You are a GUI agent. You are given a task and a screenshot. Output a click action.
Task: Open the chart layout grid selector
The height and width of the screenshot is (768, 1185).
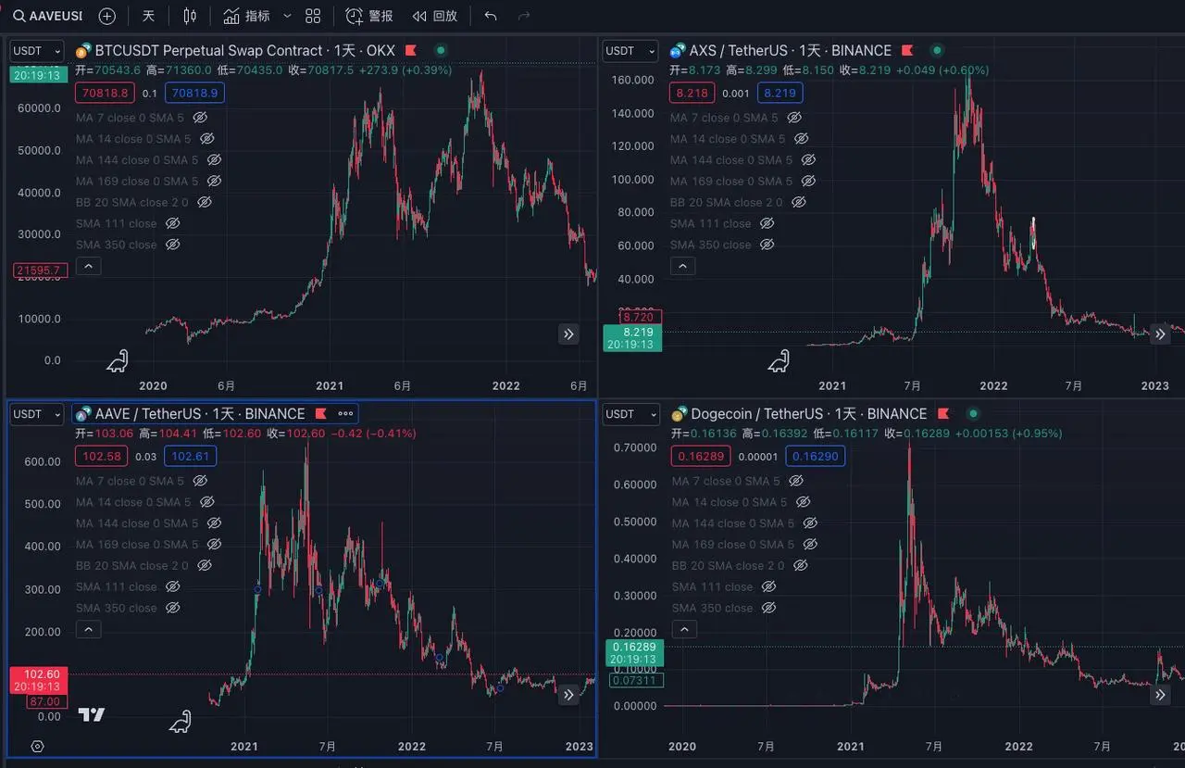[x=313, y=16]
